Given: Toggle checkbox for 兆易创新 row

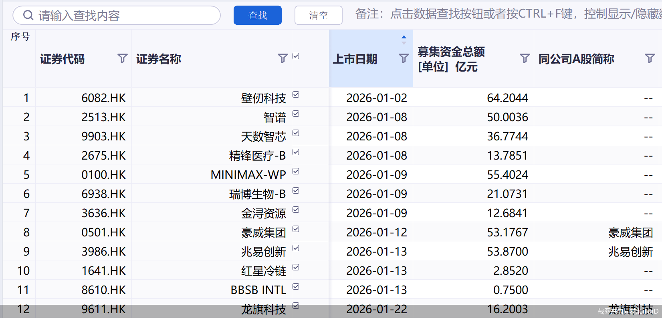Looking at the screenshot, I should click(x=296, y=248).
